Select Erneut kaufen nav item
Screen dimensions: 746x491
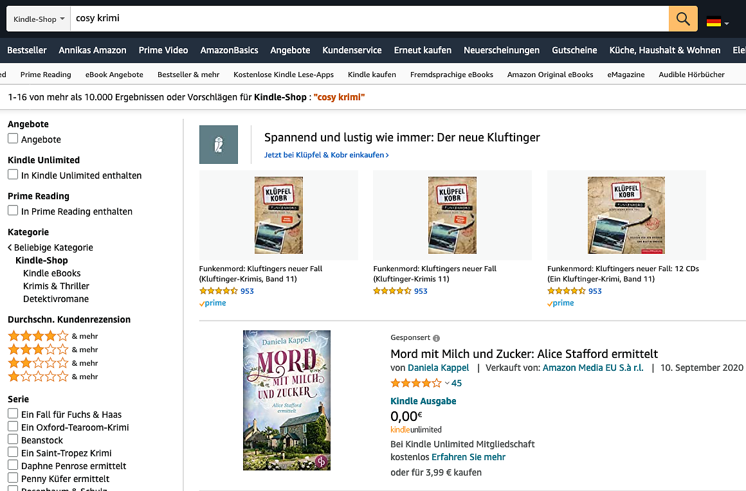coord(423,50)
